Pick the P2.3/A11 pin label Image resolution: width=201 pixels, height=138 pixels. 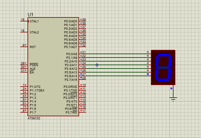[x=71, y=65]
